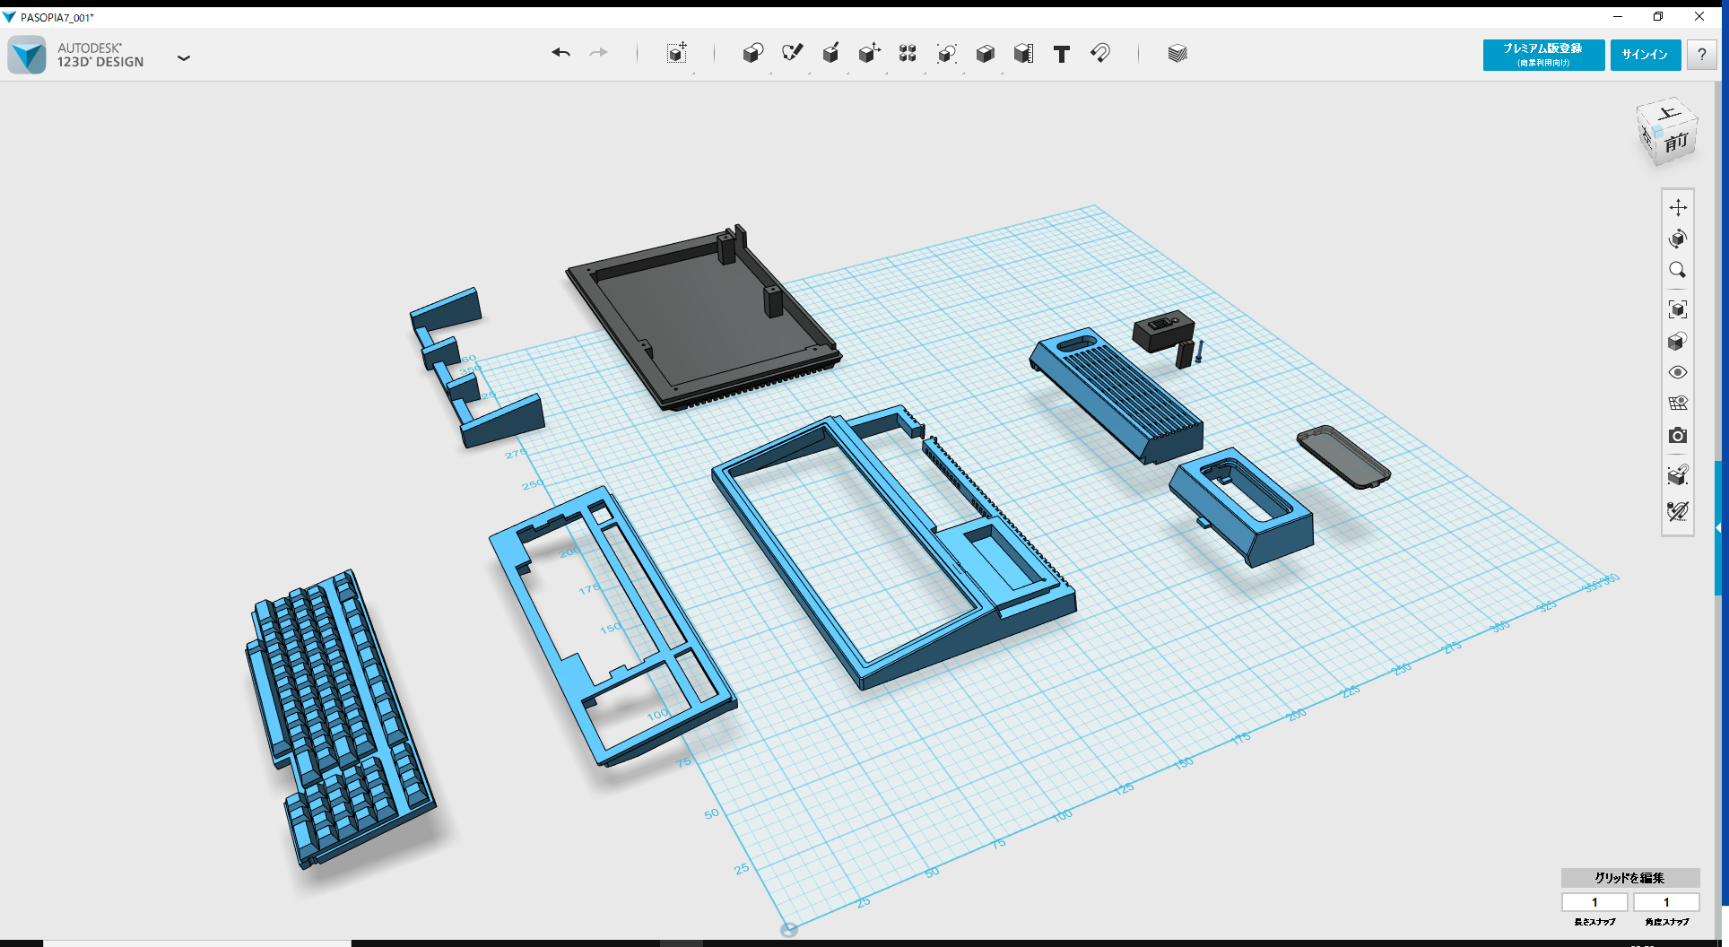The height and width of the screenshot is (947, 1729).
Task: Toggle visibility with the eye icon
Action: point(1678,372)
